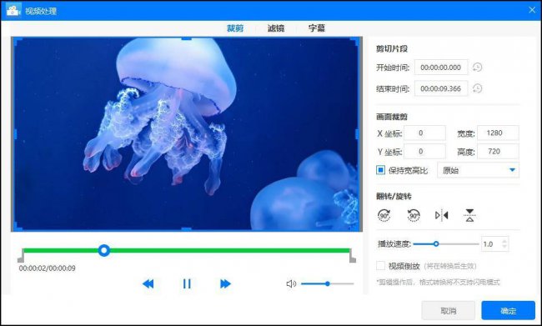This screenshot has height=326, width=542.
Task: Click the playback speed value field 1.0
Action: (x=491, y=244)
